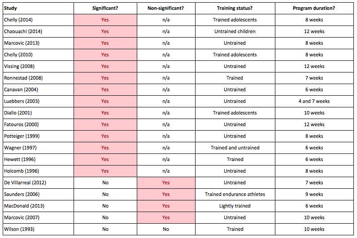Screen dimensions: 357x238
Task: Click the "Program duration?" column header
Action: pyautogui.click(x=313, y=8)
